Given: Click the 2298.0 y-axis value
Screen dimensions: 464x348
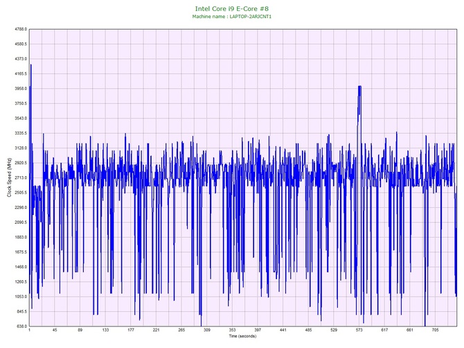Looking at the screenshot, I should 21,207.
